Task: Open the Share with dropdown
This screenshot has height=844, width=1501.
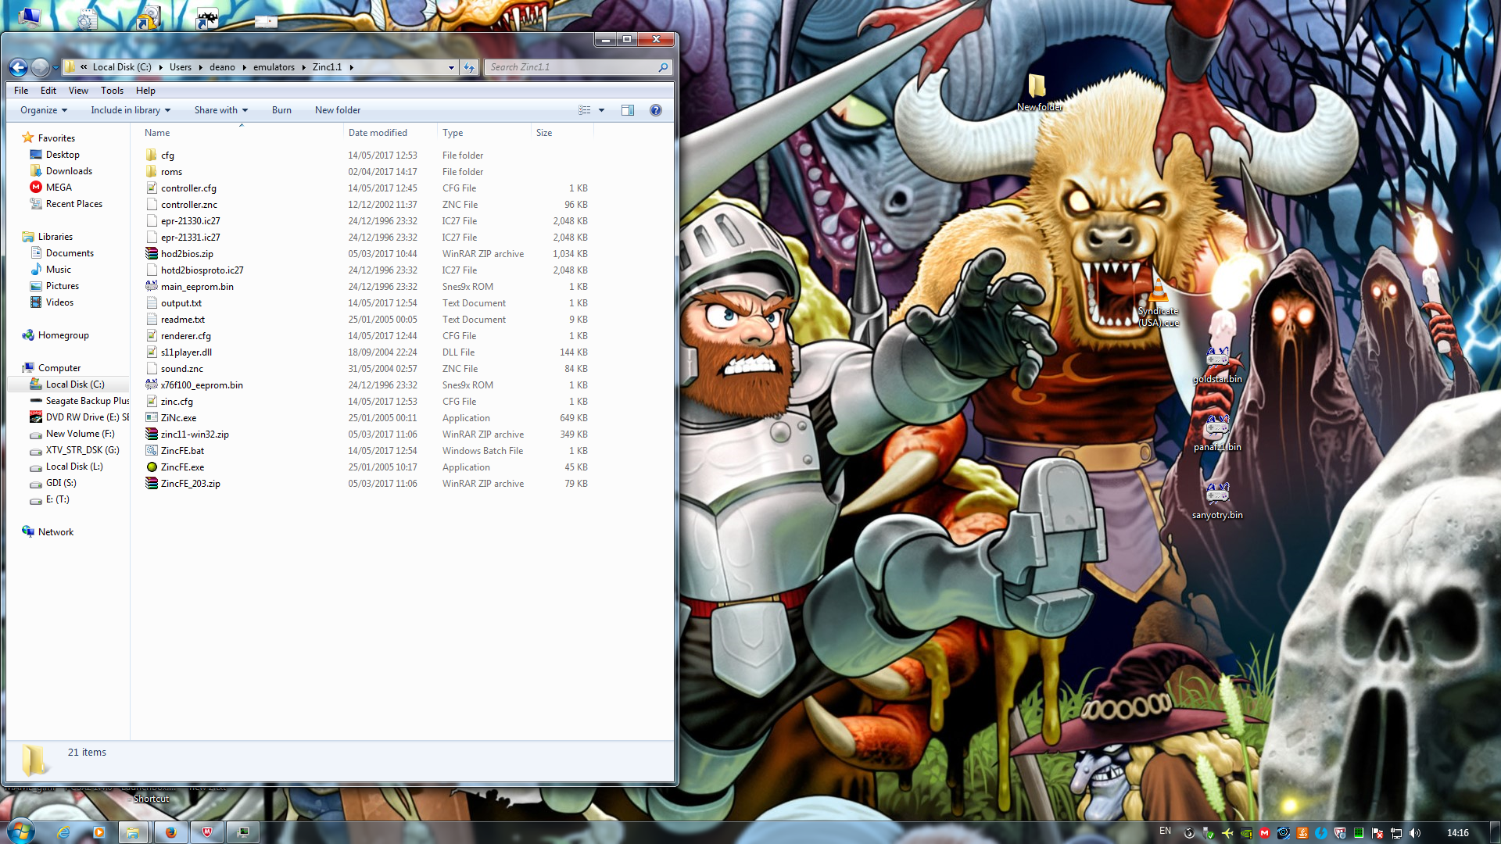Action: [221, 110]
